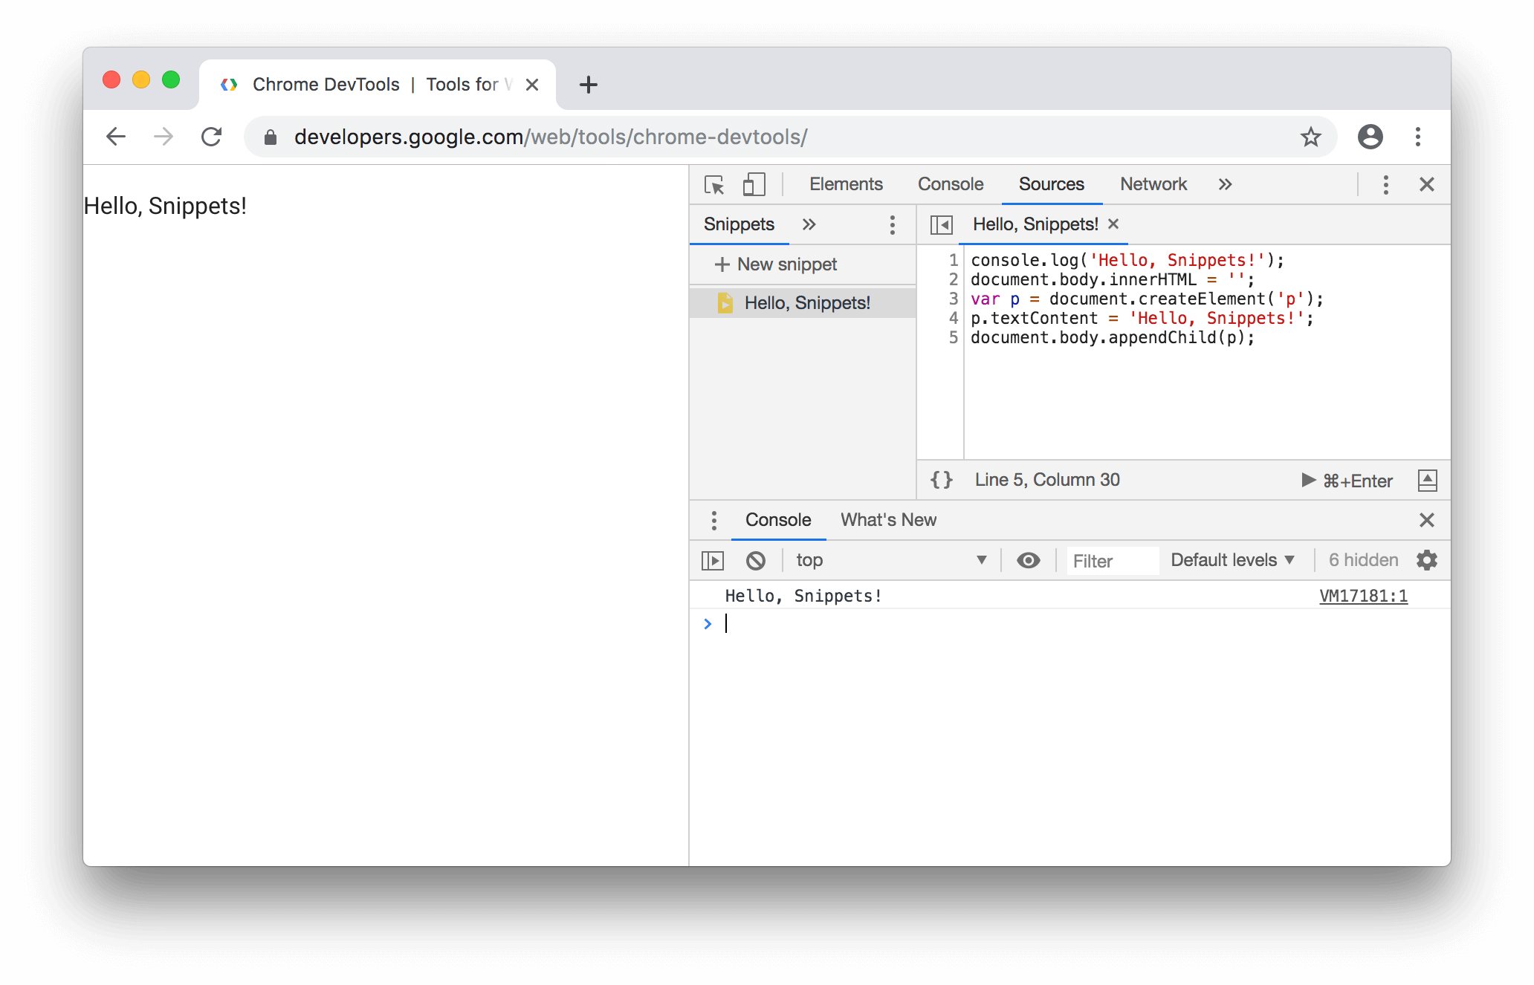1534x985 pixels.
Task: Click the pretty print braces icon
Action: point(941,480)
